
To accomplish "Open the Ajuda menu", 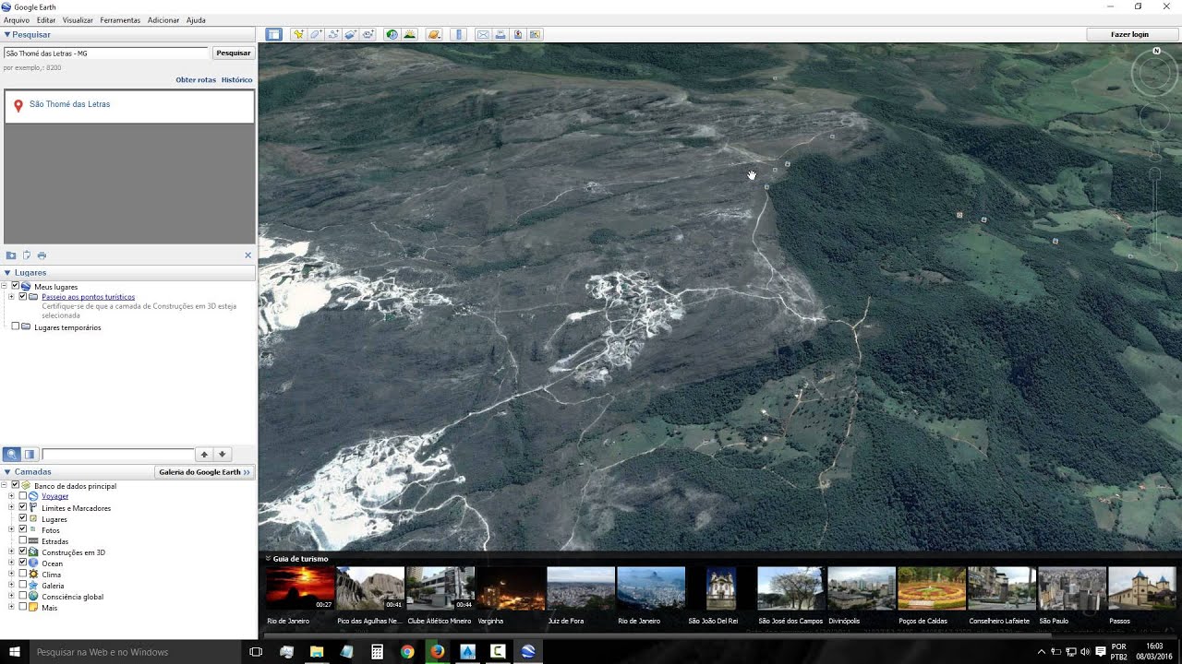I will [x=196, y=19].
